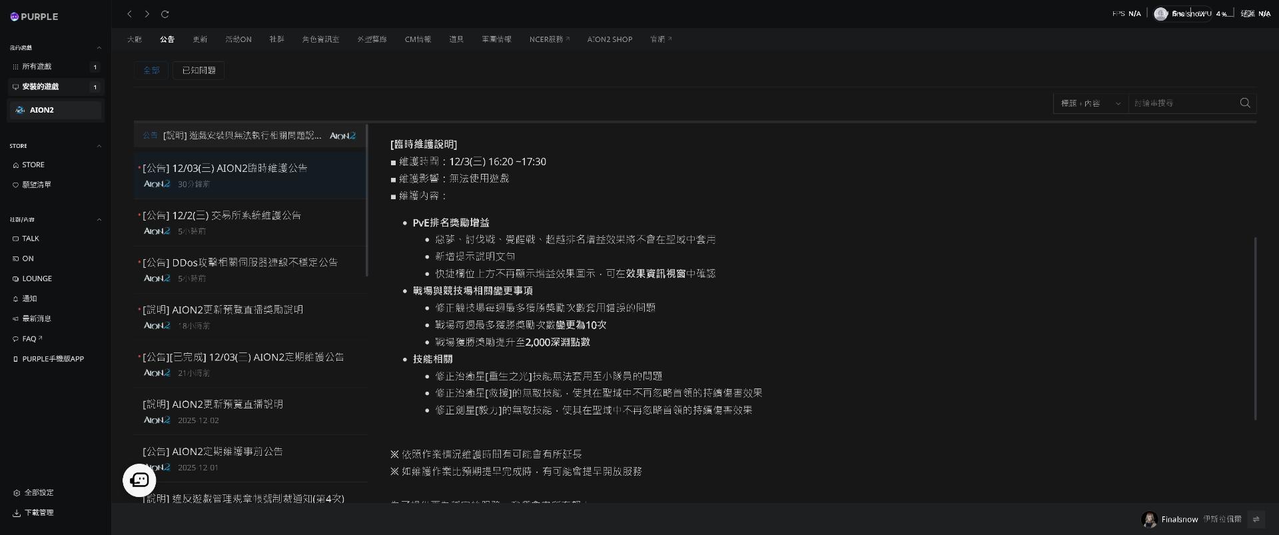Image resolution: width=1279 pixels, height=535 pixels.
Task: Open the 道具 tab
Action: 456,39
